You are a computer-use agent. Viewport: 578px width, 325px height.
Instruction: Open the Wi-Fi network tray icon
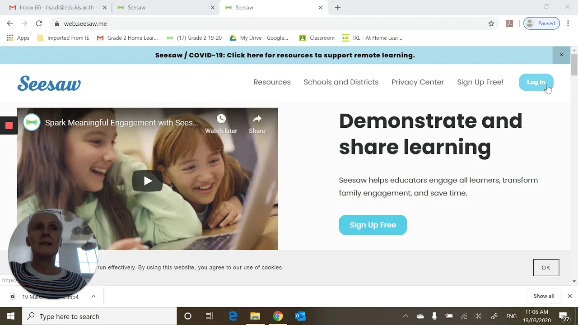click(x=464, y=316)
